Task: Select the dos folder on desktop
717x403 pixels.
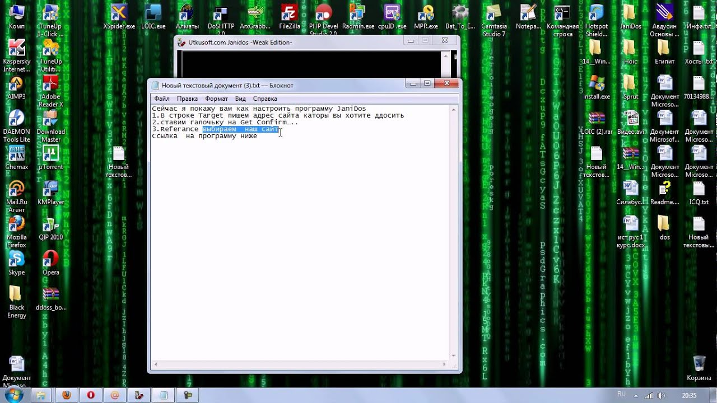Action: 664,228
